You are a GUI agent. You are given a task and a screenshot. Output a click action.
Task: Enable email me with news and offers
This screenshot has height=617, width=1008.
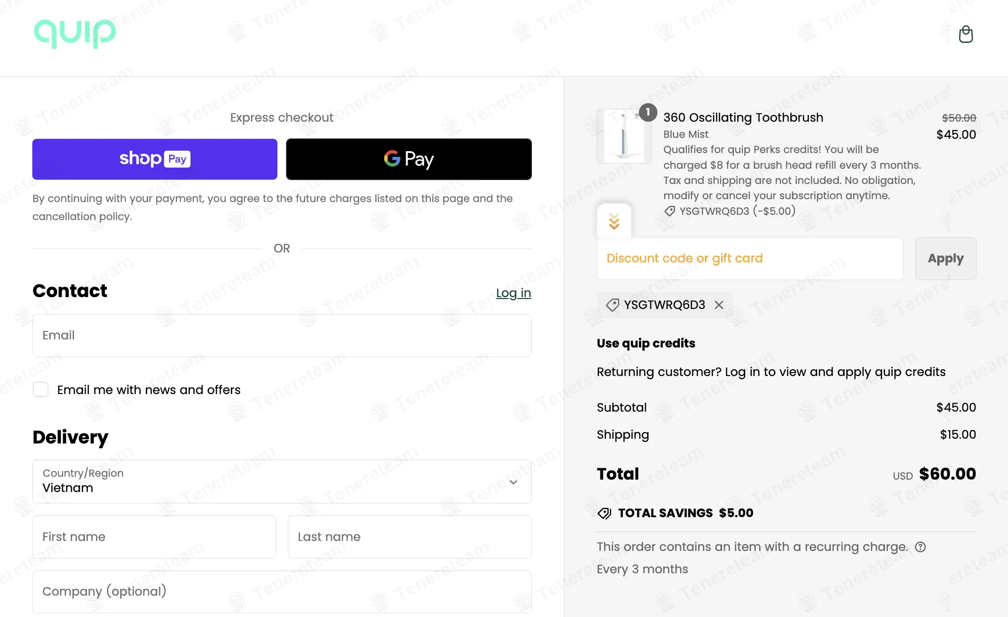tap(41, 390)
